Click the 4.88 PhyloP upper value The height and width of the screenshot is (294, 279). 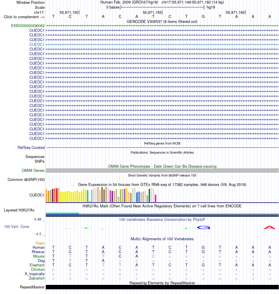[38, 219]
